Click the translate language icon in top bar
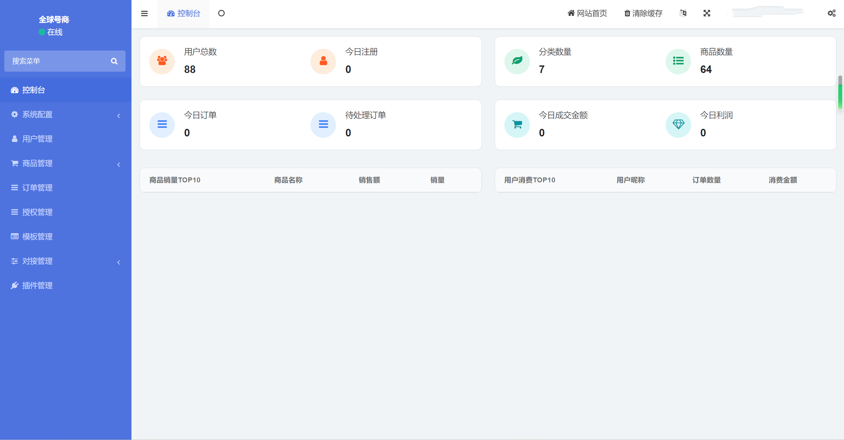844x440 pixels. click(x=683, y=13)
